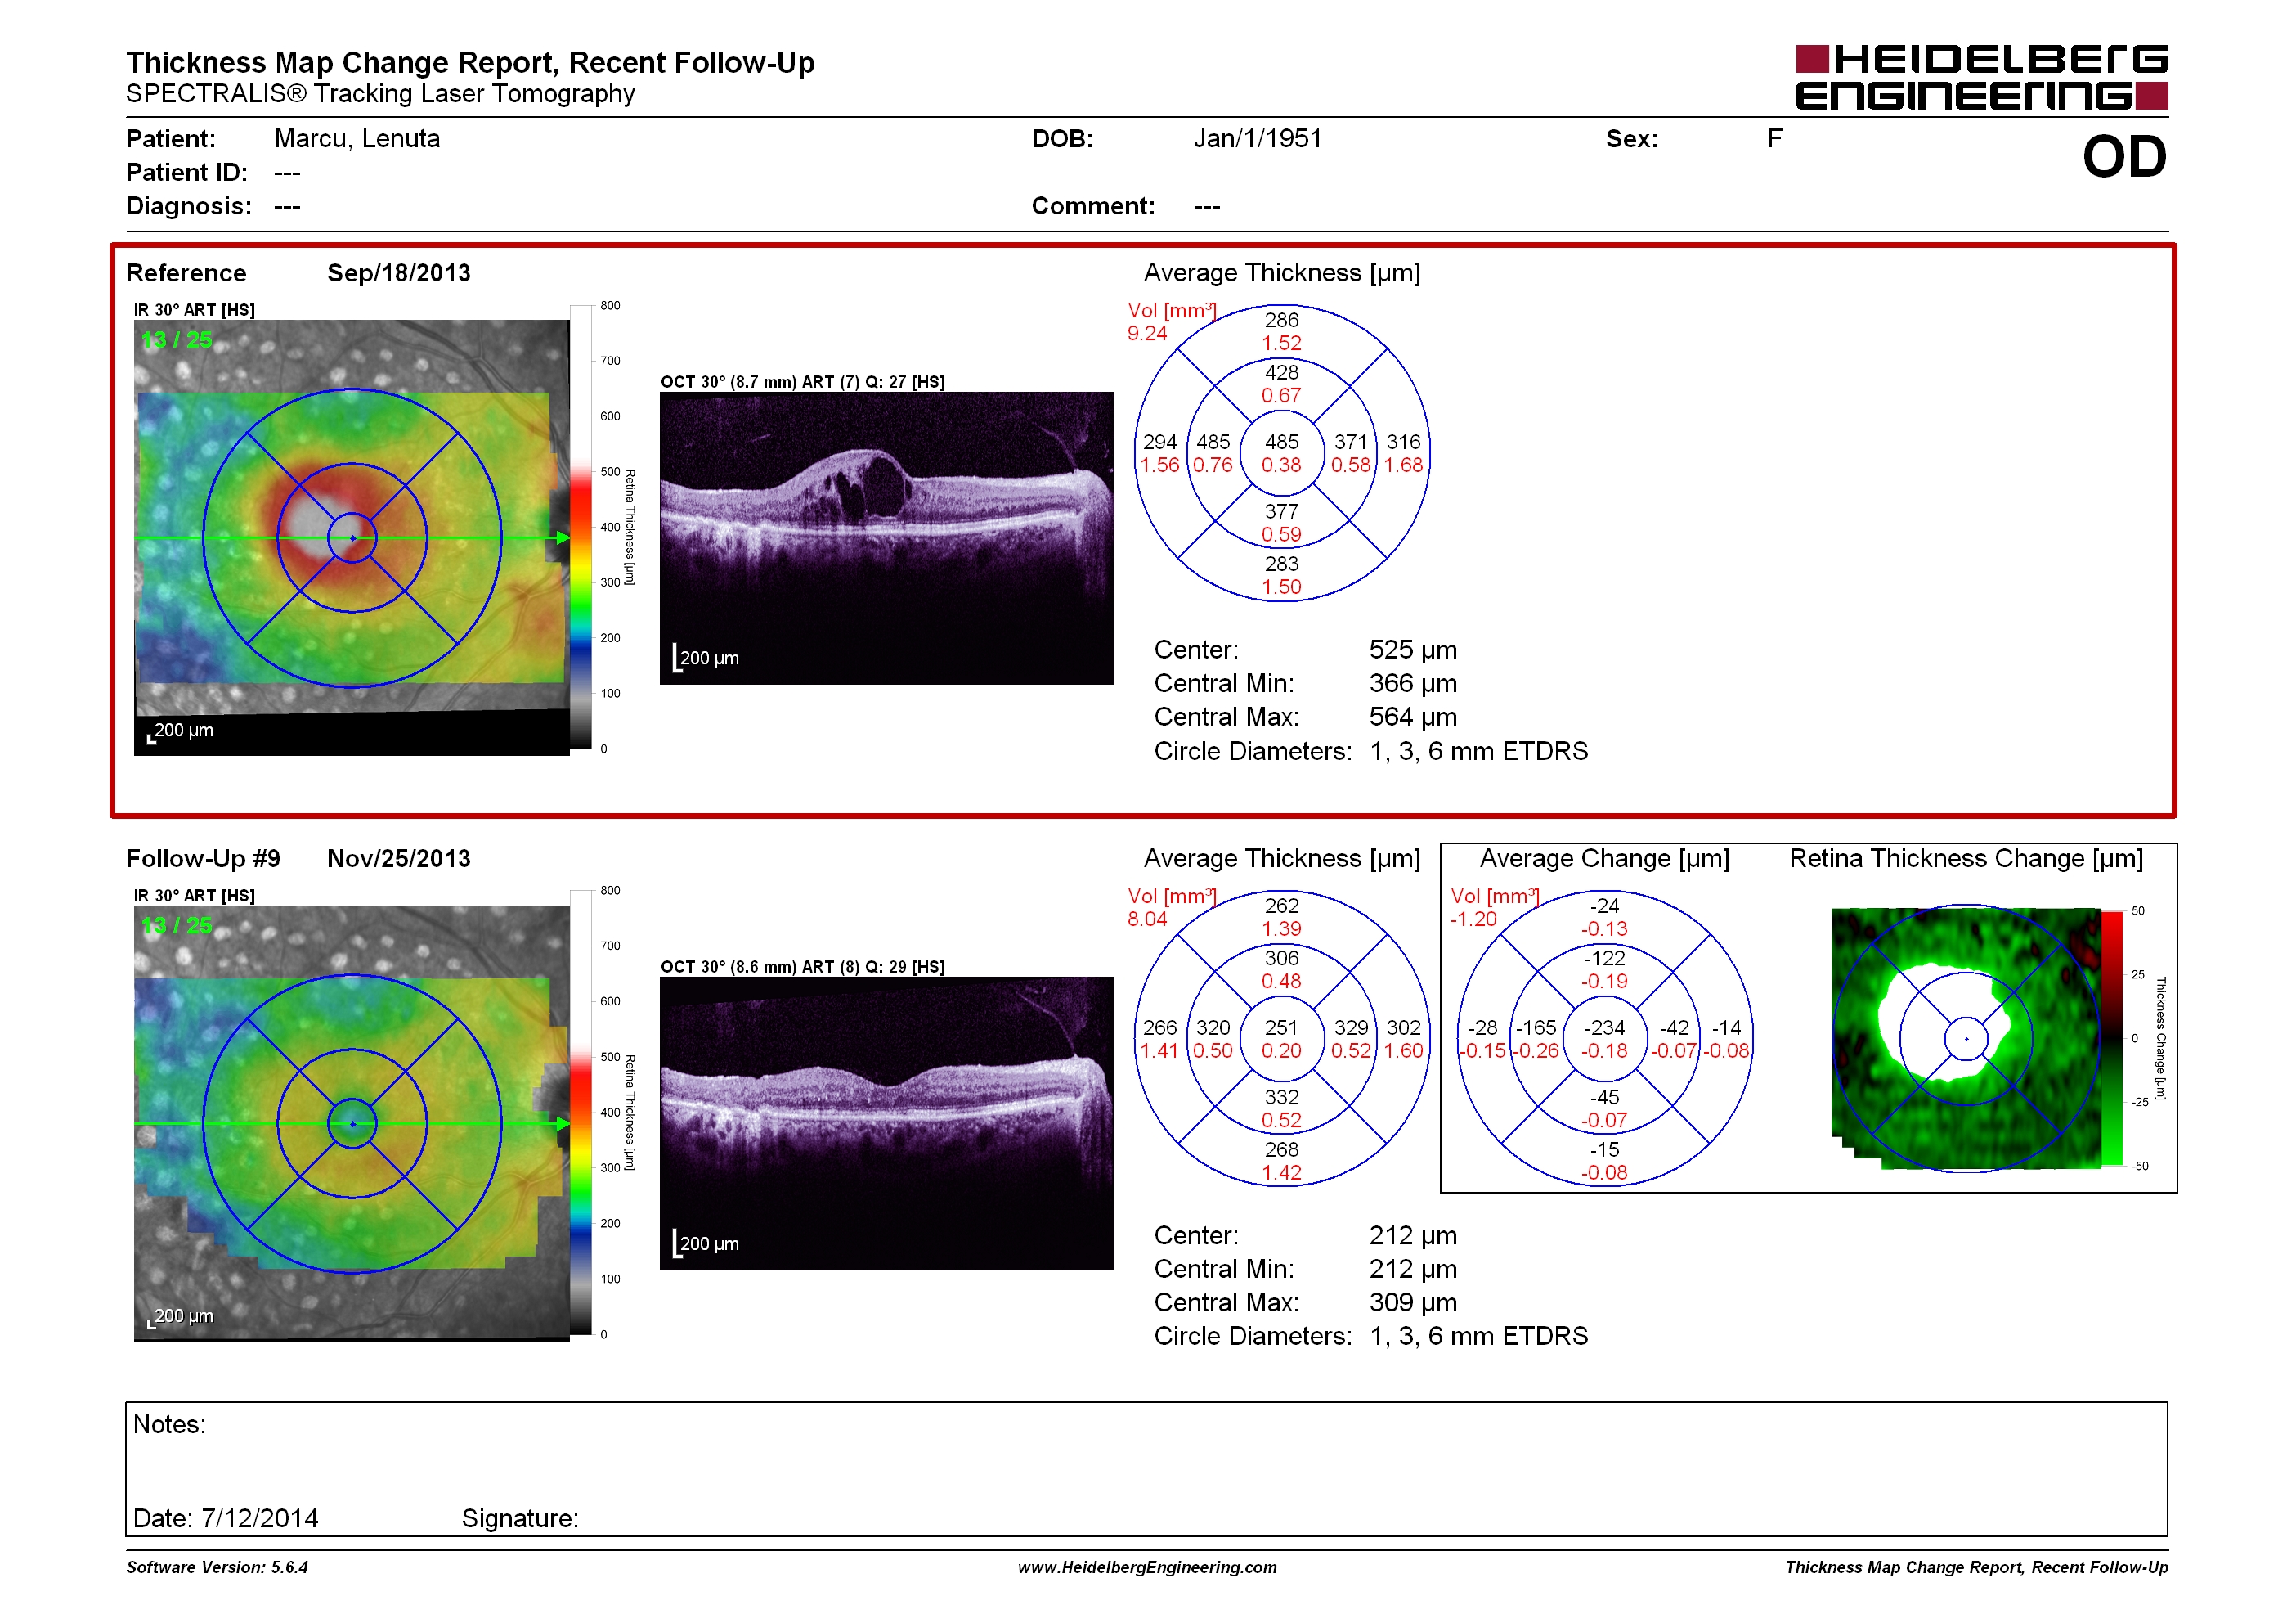Screen dimensions: 2296x1623
Task: Click follow-up OCT caption with Q: 29
Action: coord(802,968)
